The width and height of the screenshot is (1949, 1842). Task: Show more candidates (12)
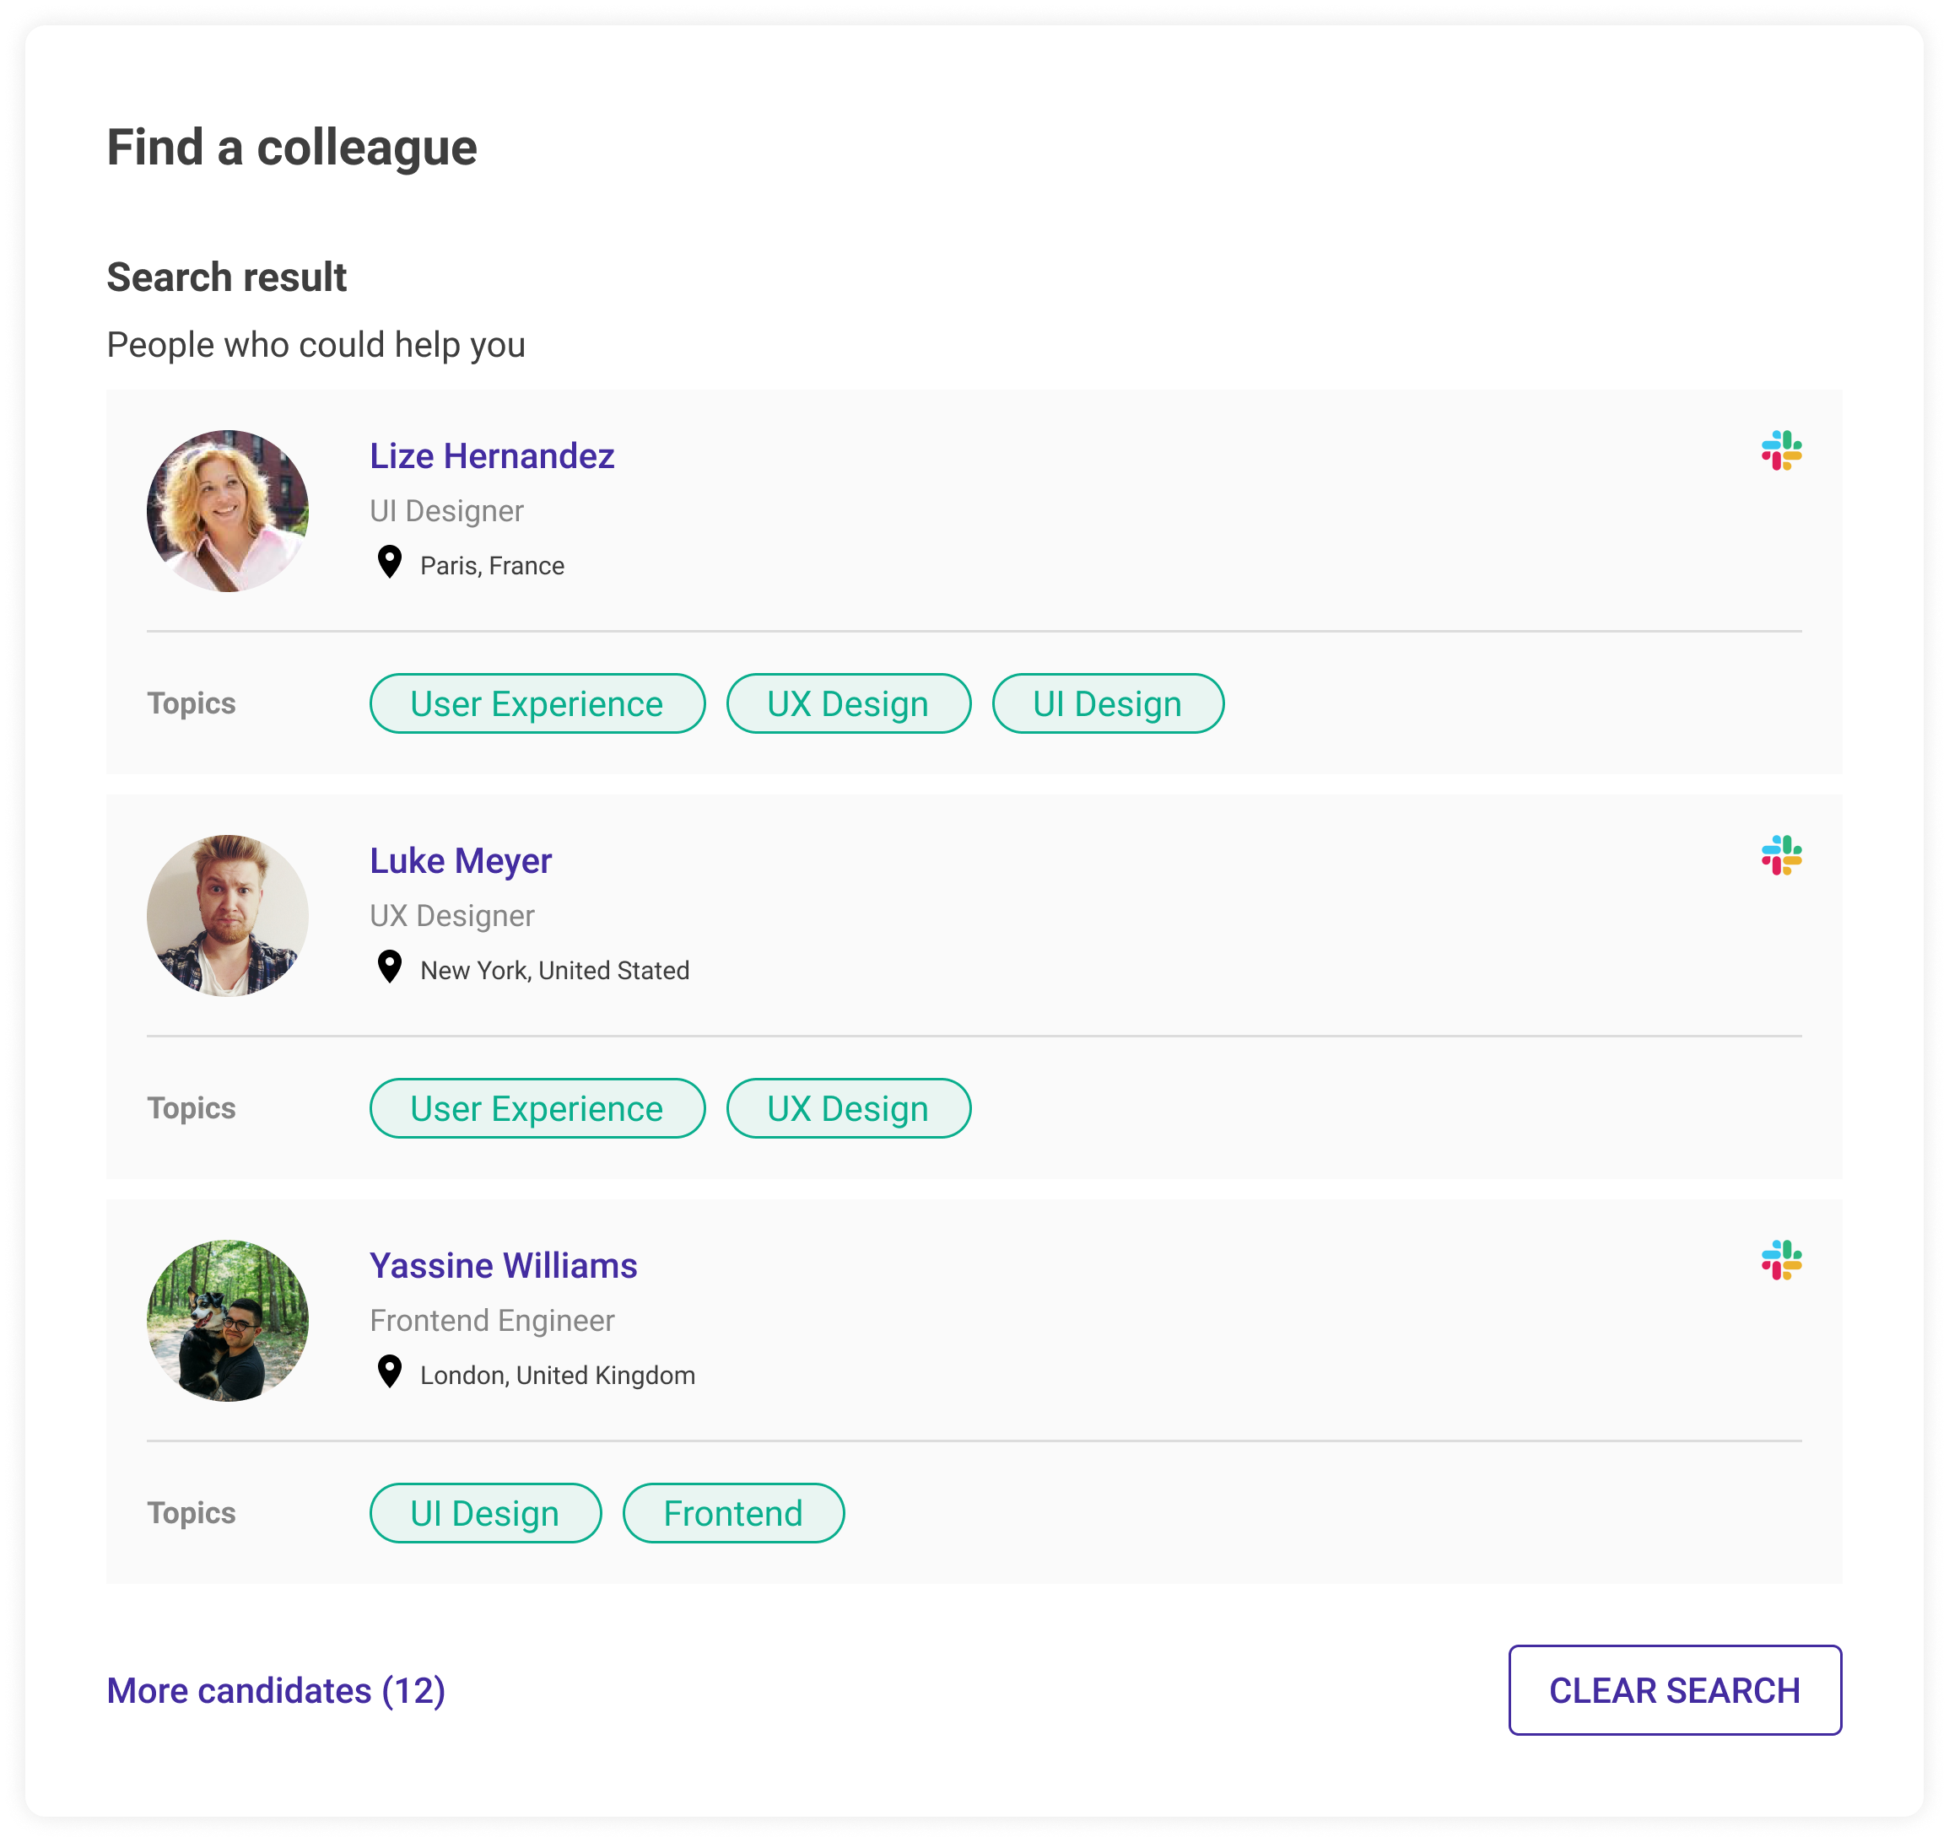[x=275, y=1691]
